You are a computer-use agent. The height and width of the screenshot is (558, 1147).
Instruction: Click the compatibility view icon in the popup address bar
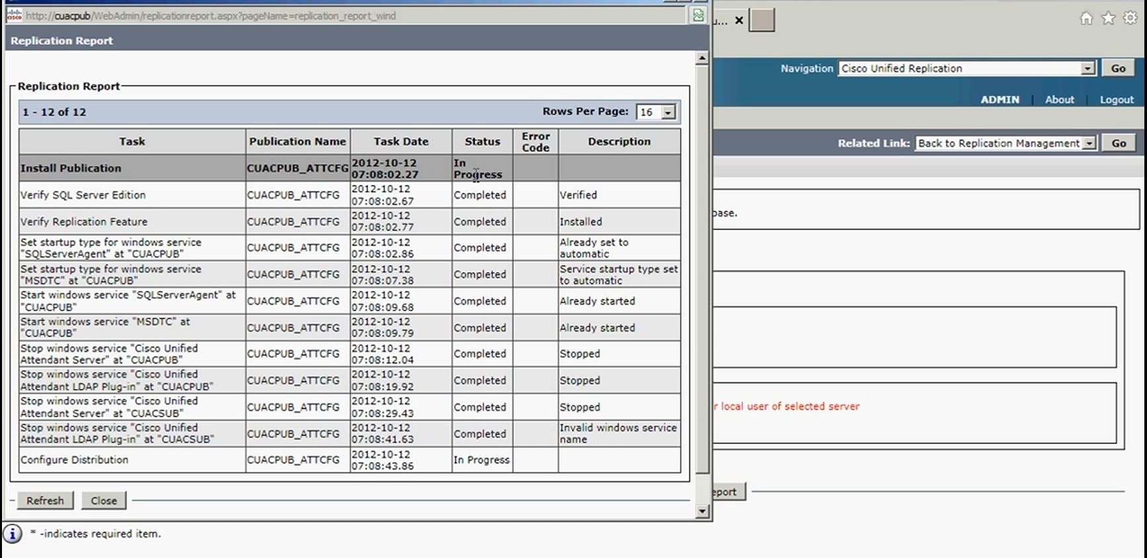coord(698,15)
